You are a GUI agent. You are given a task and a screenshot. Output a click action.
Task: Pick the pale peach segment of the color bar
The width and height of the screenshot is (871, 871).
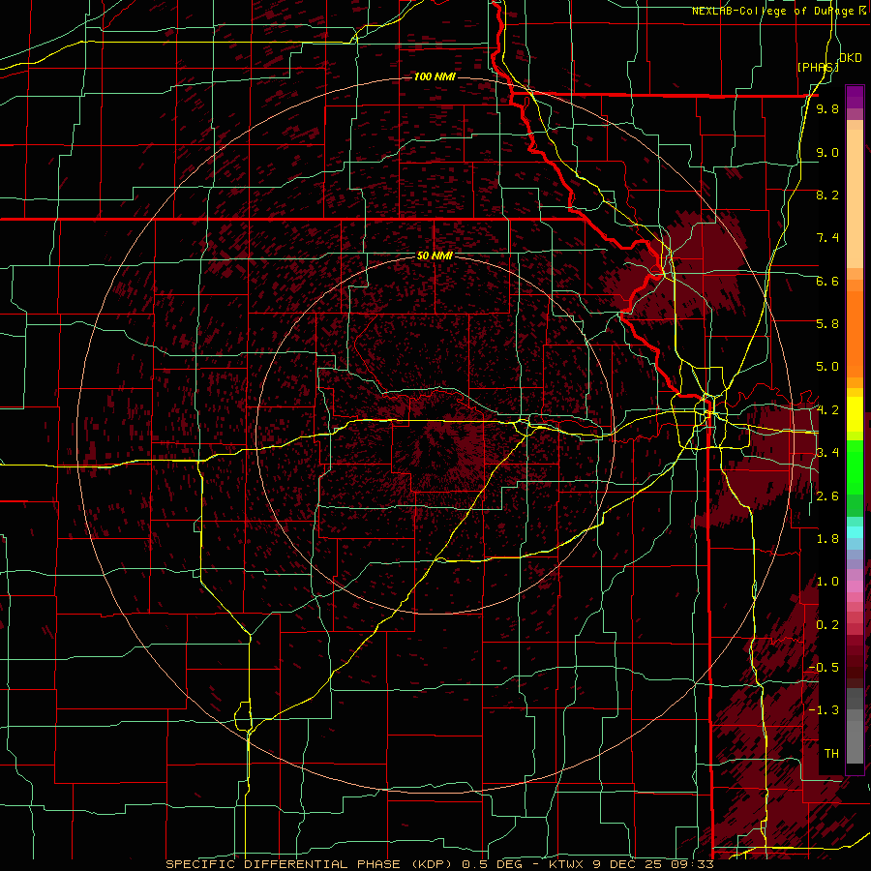[x=855, y=200]
